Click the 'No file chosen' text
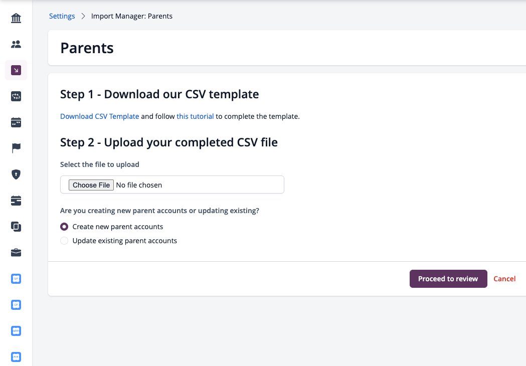Screen dimensions: 526x366 [x=139, y=185]
